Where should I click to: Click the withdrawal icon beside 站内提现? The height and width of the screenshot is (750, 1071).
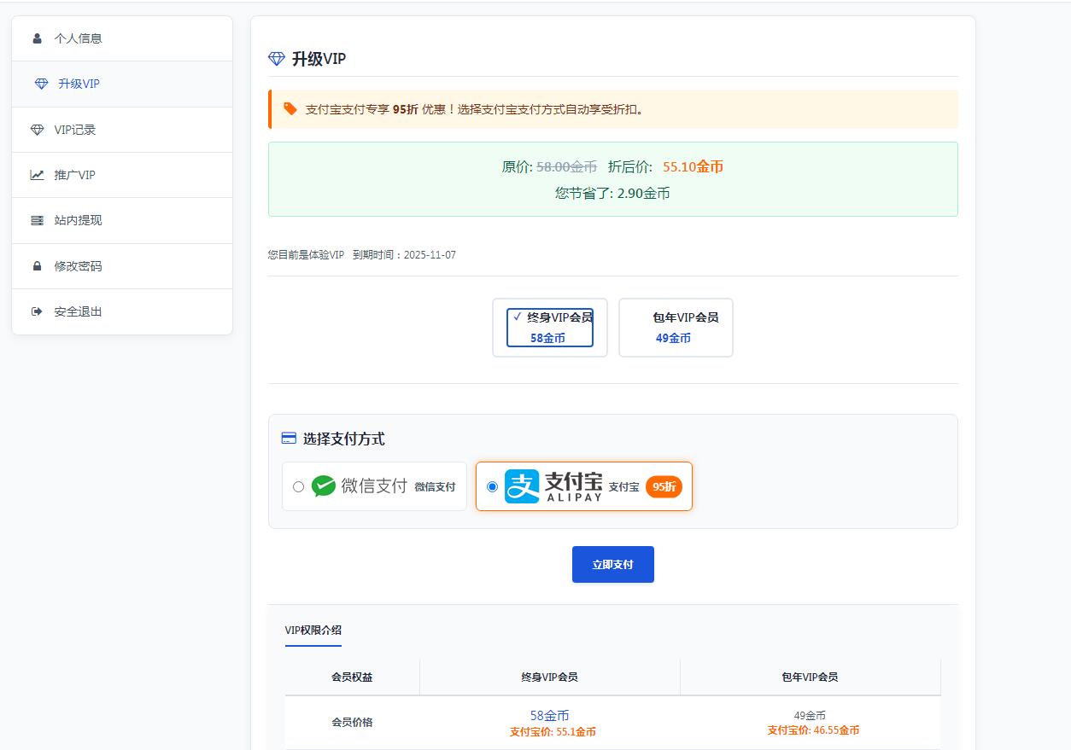pyautogui.click(x=36, y=219)
